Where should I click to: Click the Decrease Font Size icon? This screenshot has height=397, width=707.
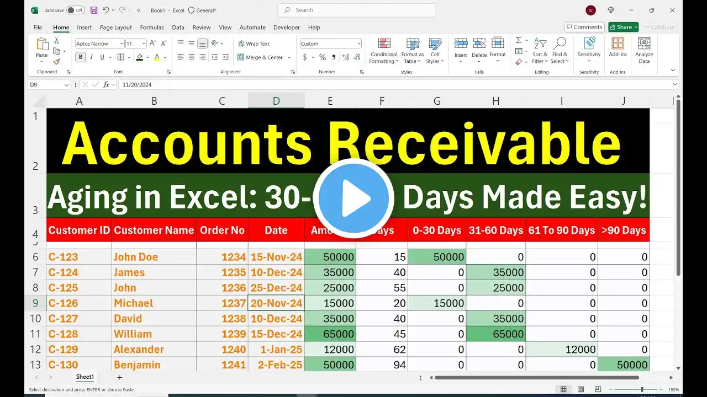click(x=164, y=44)
